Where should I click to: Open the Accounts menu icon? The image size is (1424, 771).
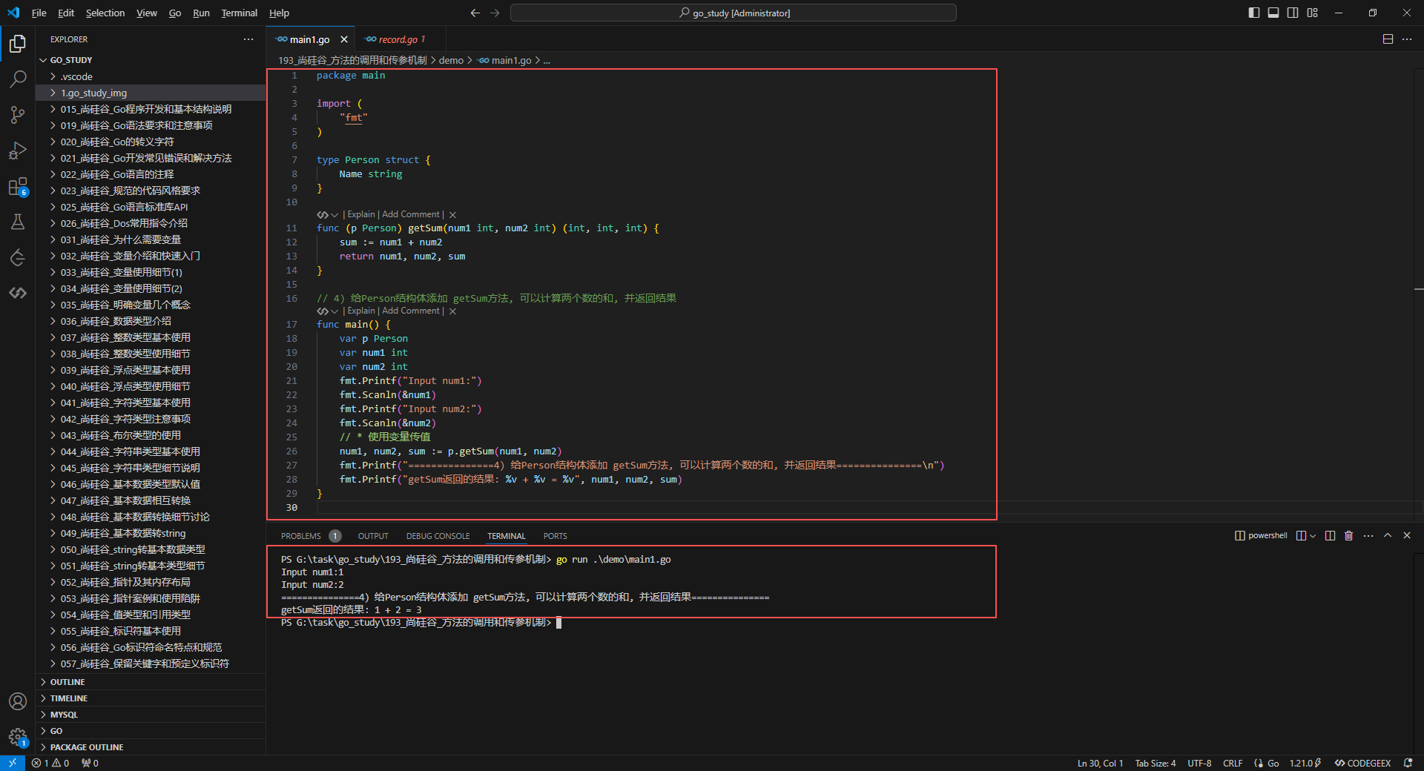[18, 701]
